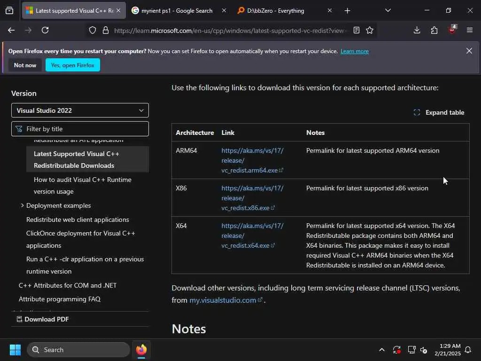Image resolution: width=481 pixels, height=361 pixels.
Task: Open ClickOnce deployment for Visual C++ applications
Action: pos(81,239)
